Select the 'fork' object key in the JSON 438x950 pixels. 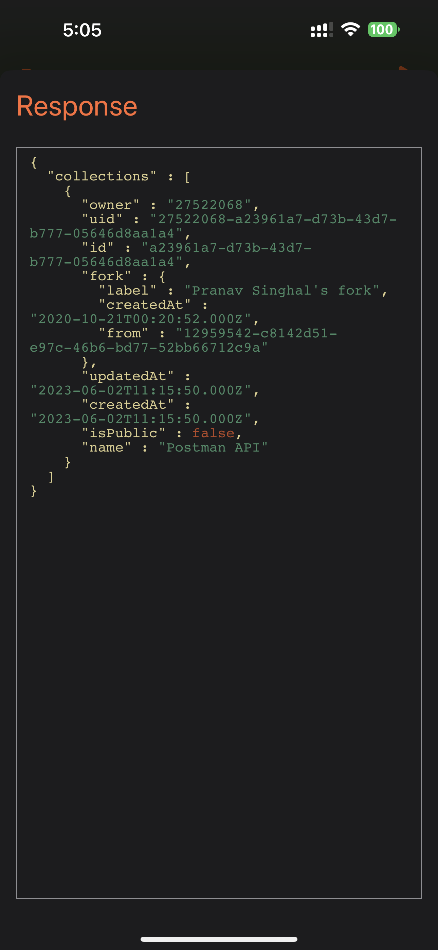click(x=106, y=277)
